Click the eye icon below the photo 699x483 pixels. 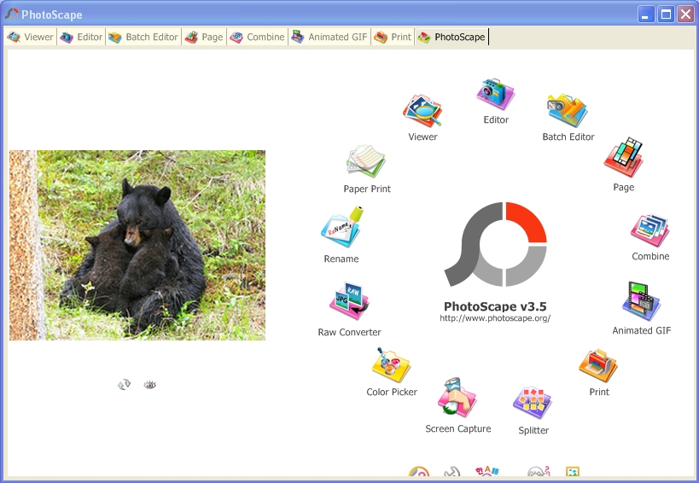click(x=150, y=385)
